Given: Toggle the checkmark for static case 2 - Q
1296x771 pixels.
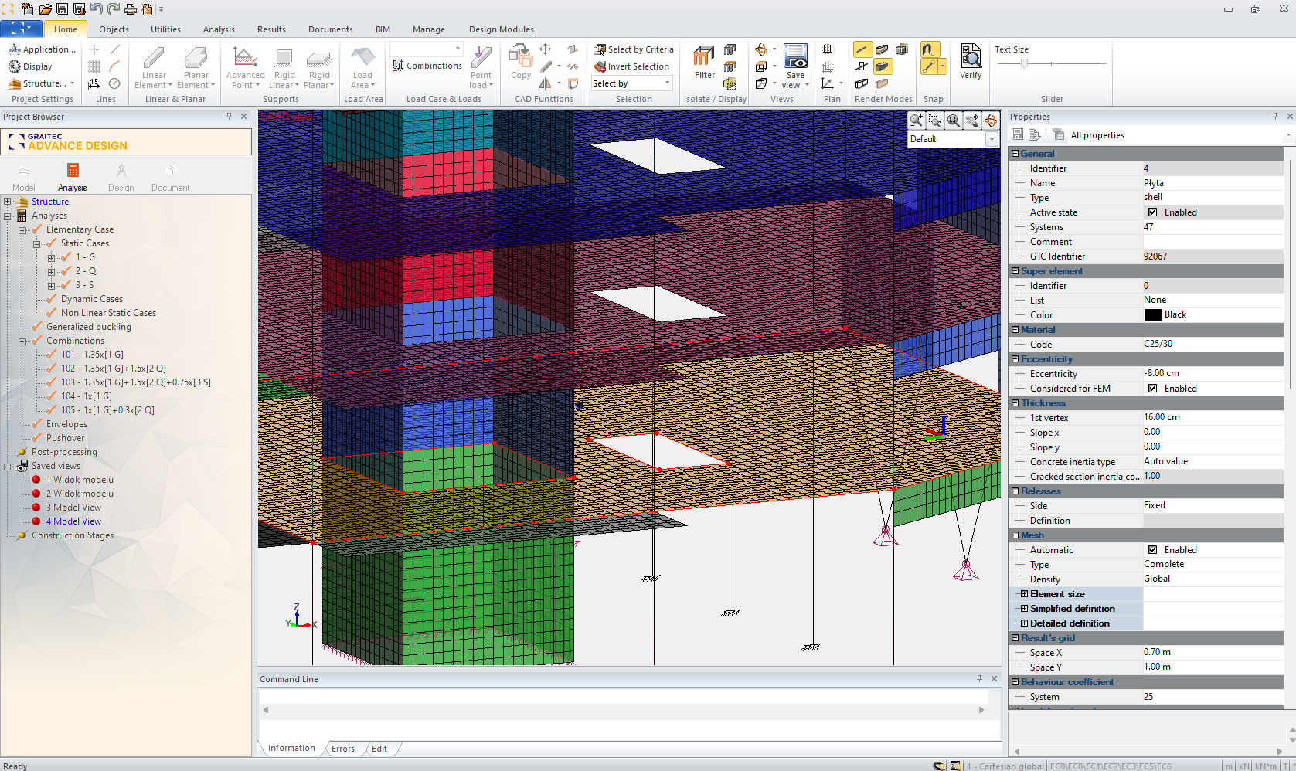Looking at the screenshot, I should 66,271.
